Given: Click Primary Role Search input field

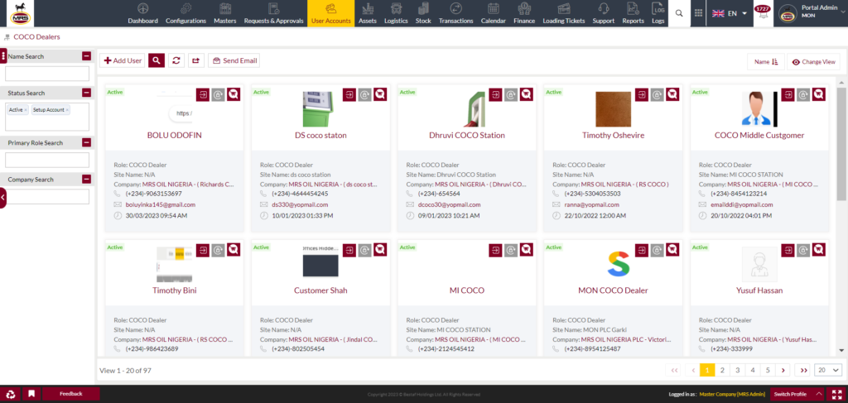Looking at the screenshot, I should coord(47,160).
